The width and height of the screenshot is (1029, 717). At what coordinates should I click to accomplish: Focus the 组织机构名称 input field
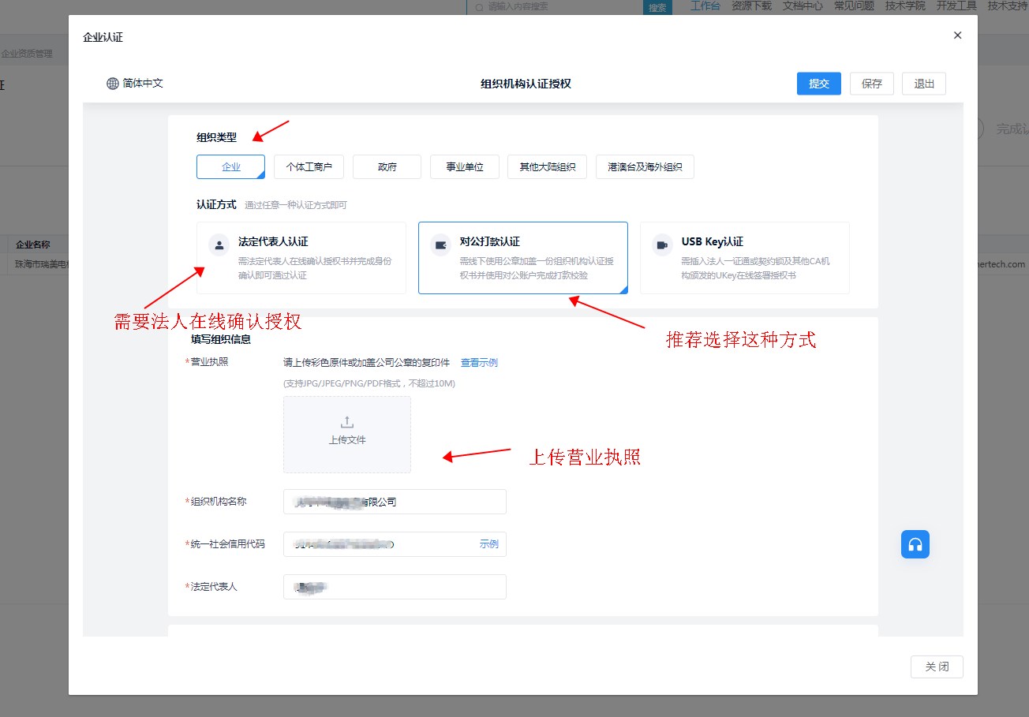[x=395, y=502]
